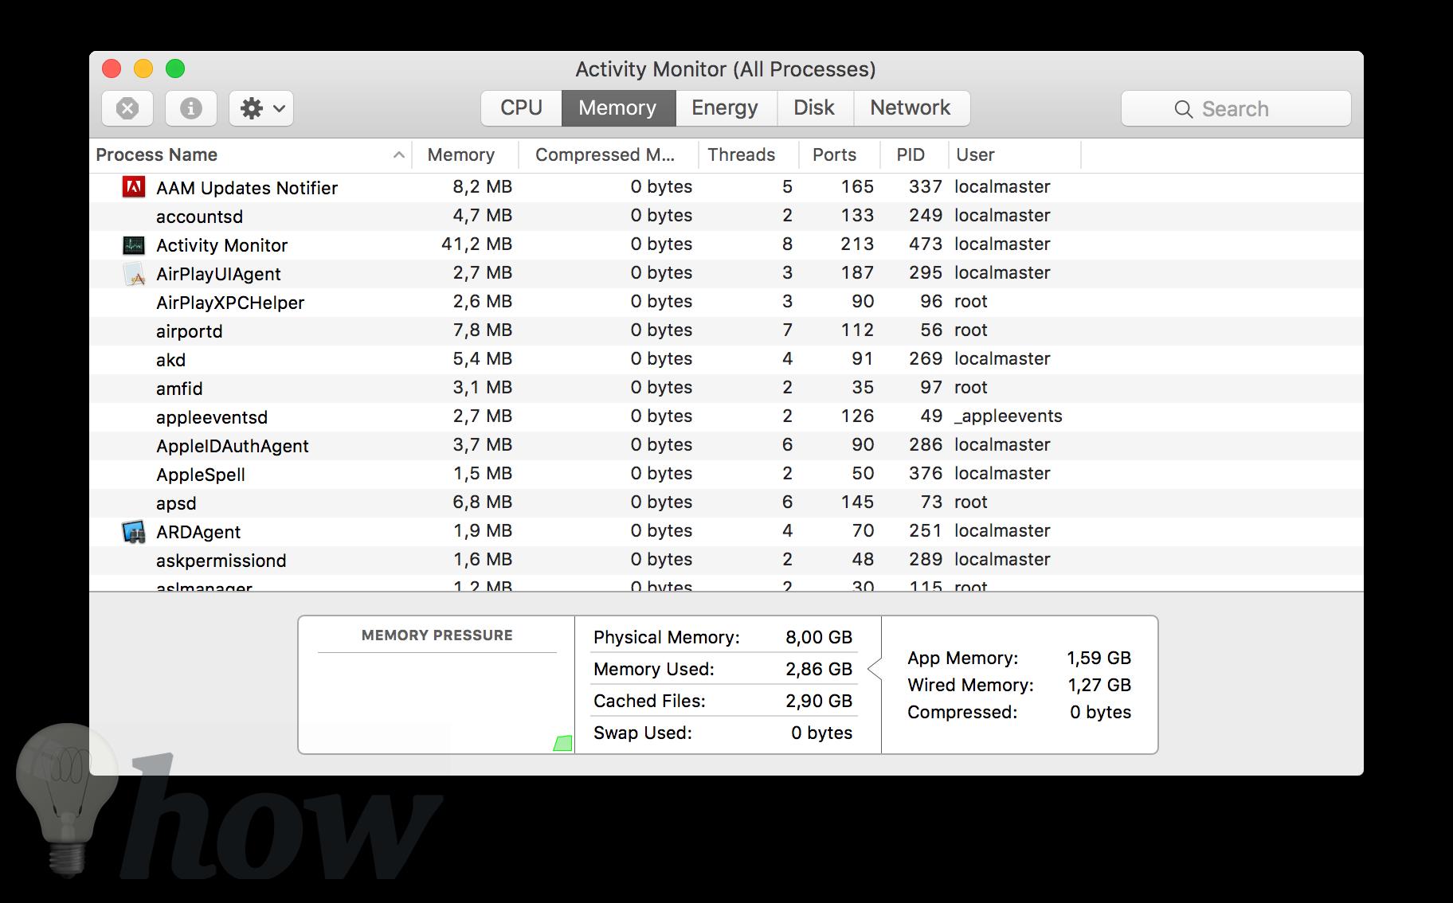
Task: Click ports value 213
Action: pos(857,244)
